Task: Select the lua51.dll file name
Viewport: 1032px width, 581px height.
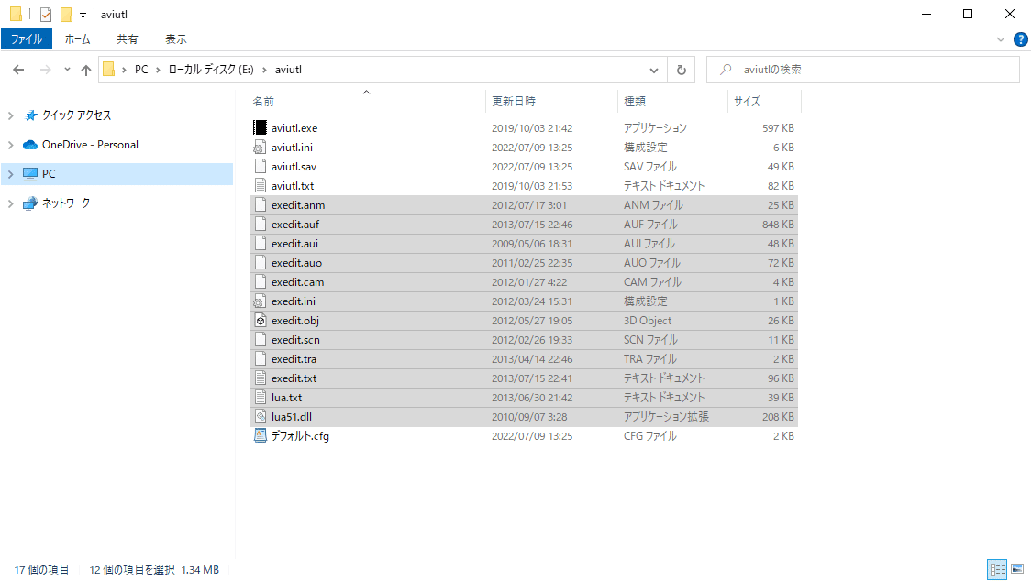Action: [x=292, y=417]
